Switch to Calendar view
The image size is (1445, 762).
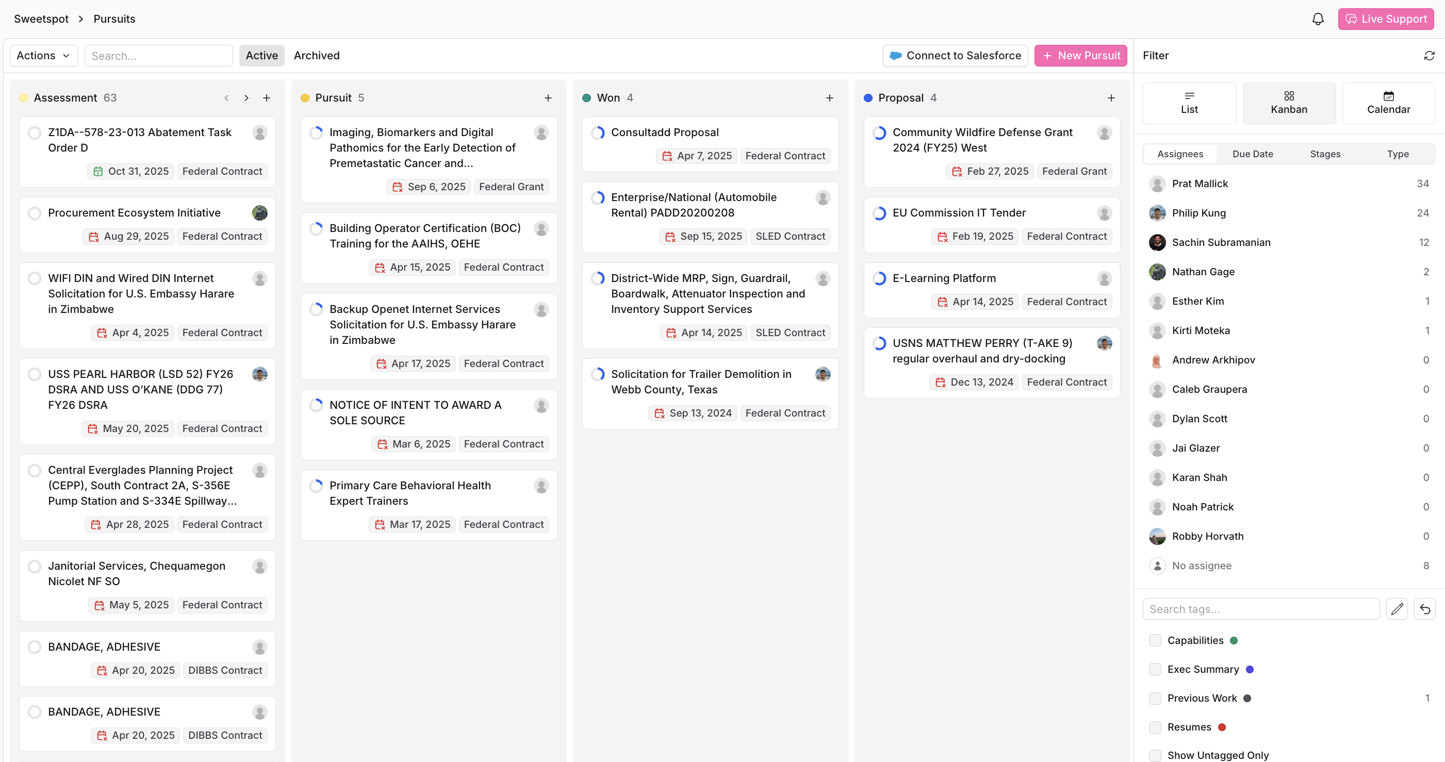click(1388, 103)
